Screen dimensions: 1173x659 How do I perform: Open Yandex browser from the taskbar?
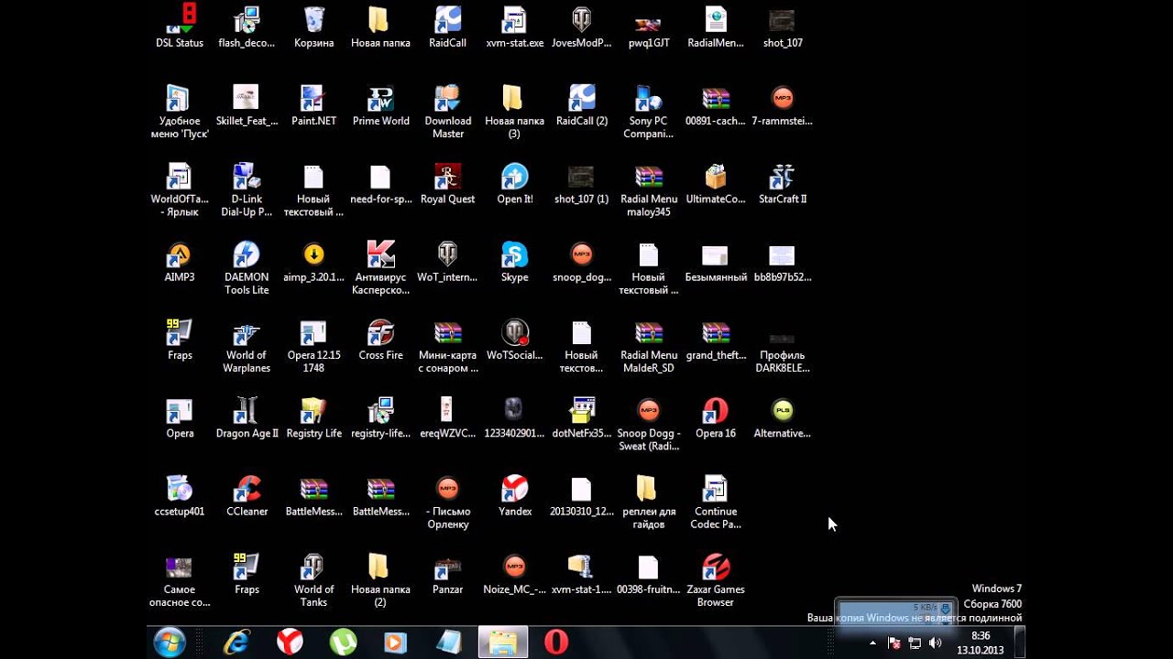coord(290,643)
